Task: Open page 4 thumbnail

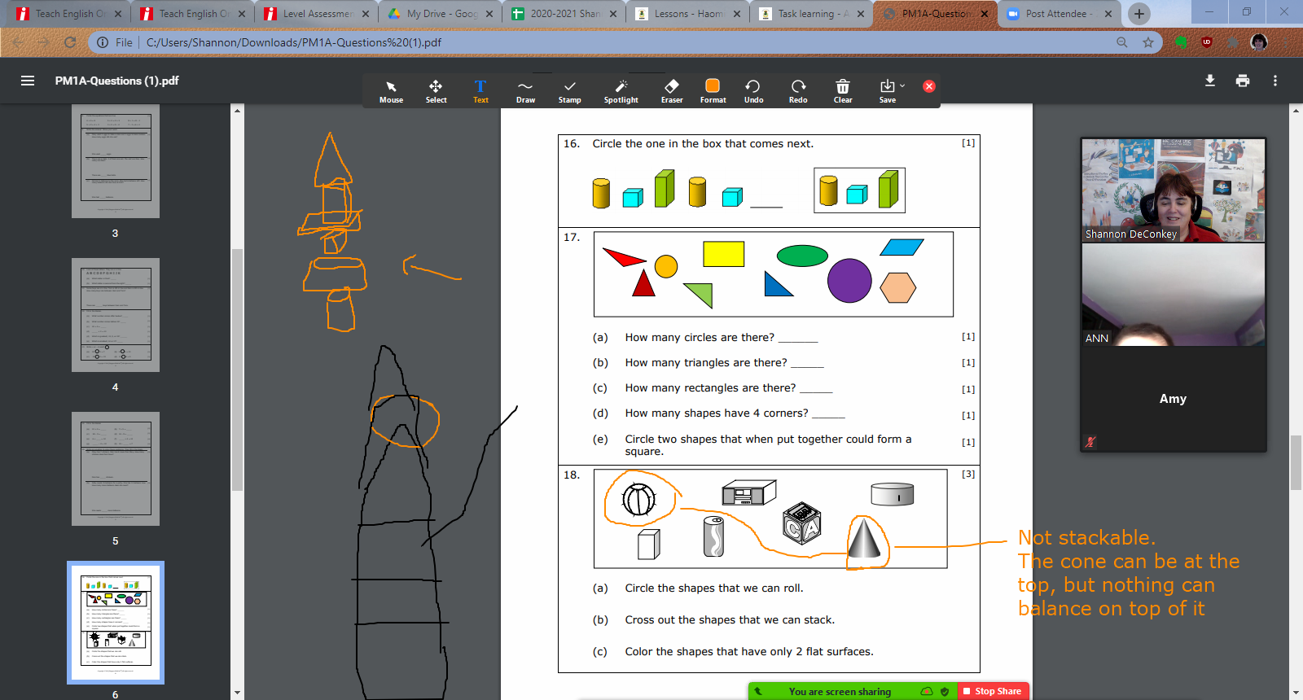Action: pos(116,315)
